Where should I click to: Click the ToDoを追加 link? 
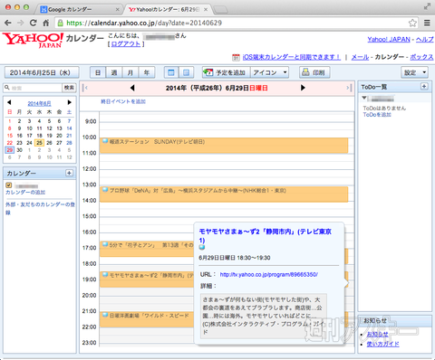(377, 115)
